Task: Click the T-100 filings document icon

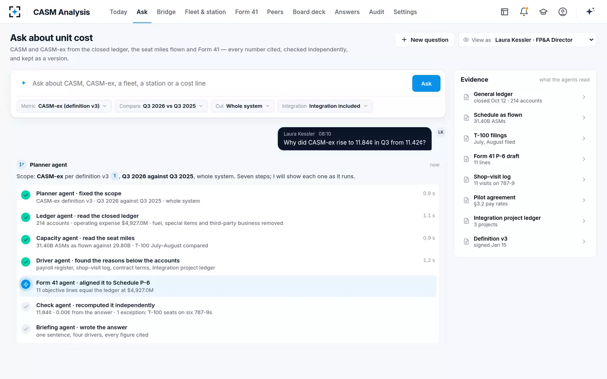Action: pyautogui.click(x=466, y=139)
